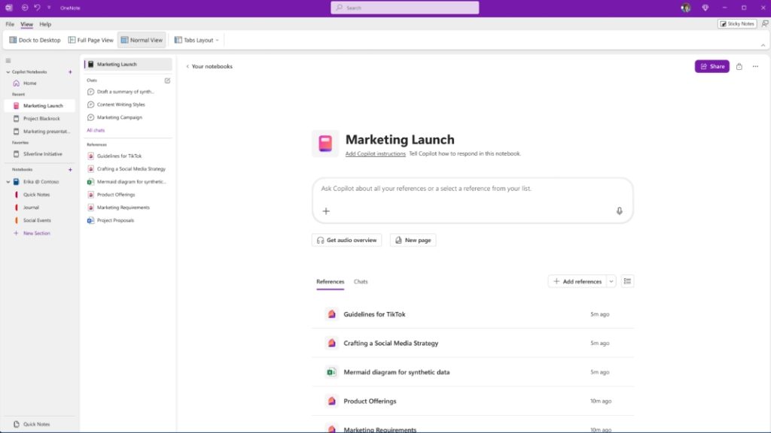Add a new notebook under Notebooks
The height and width of the screenshot is (433, 771).
(70, 170)
